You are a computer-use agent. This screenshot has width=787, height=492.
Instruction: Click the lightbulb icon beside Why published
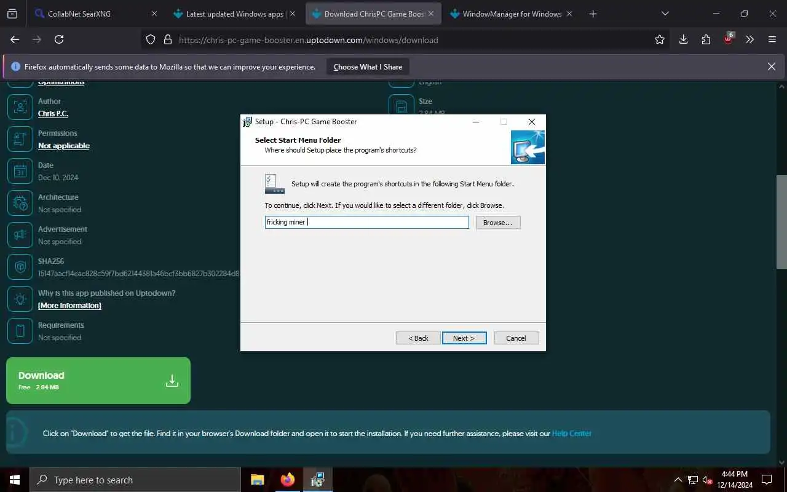tap(20, 299)
